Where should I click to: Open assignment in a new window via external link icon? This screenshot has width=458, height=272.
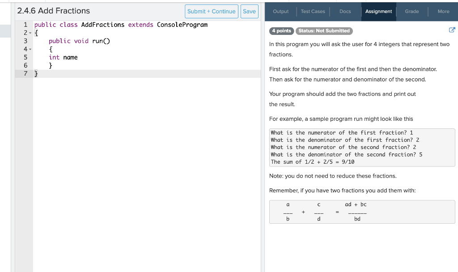pos(452,29)
